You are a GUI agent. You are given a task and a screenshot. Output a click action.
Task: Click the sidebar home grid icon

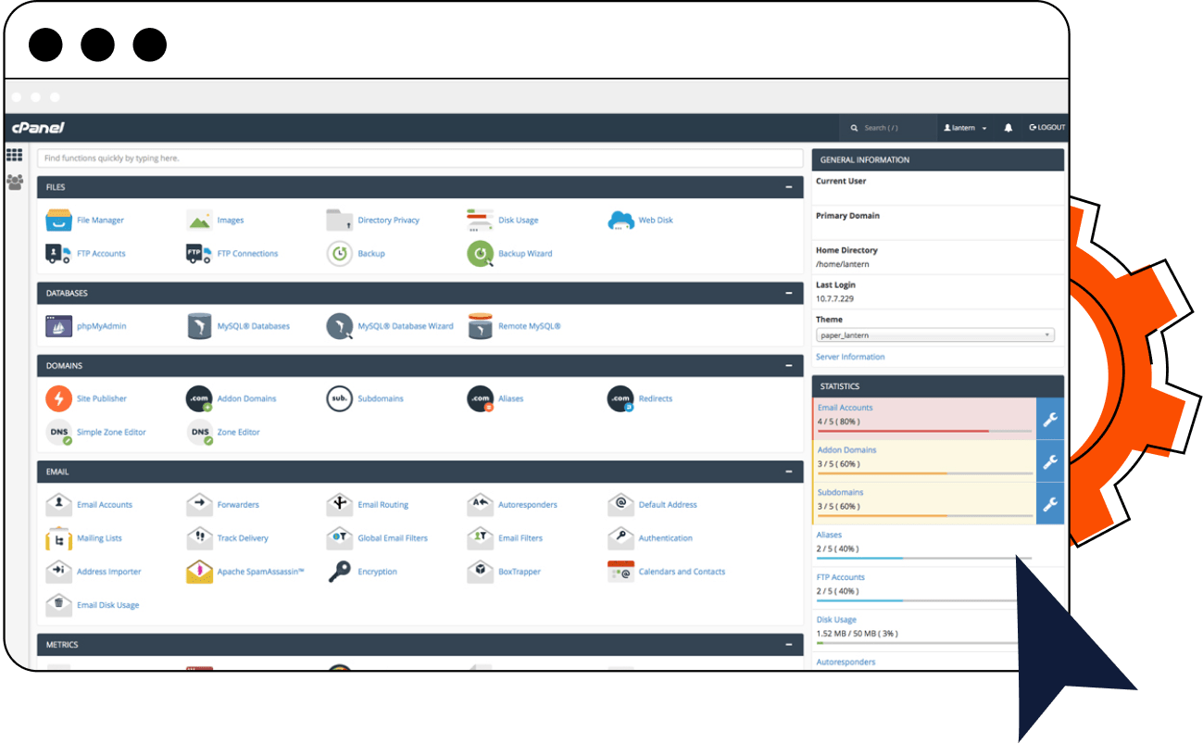click(14, 155)
